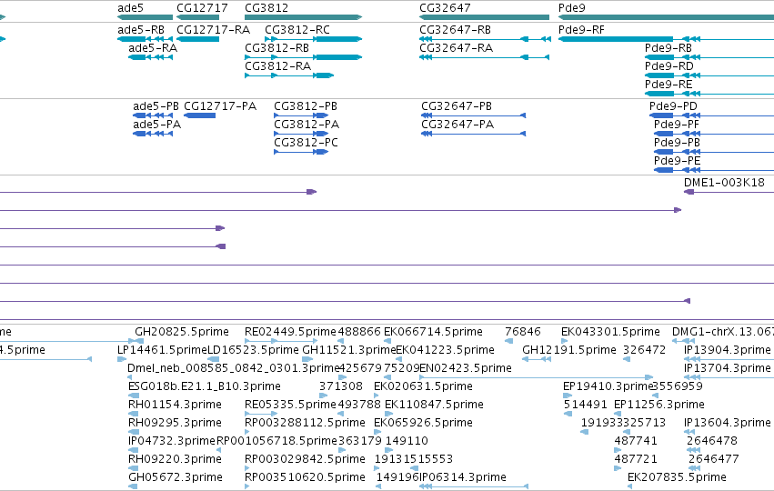Click EST GH05672.3prime

pyautogui.click(x=176, y=477)
